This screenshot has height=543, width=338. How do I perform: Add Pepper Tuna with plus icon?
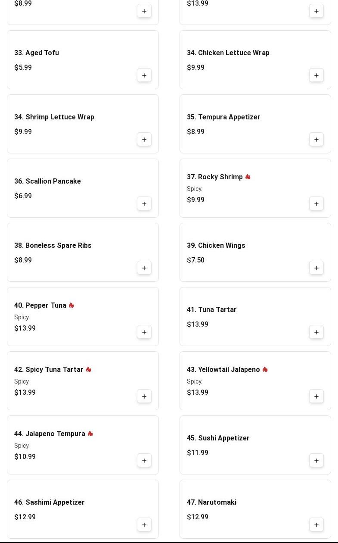pyautogui.click(x=144, y=332)
